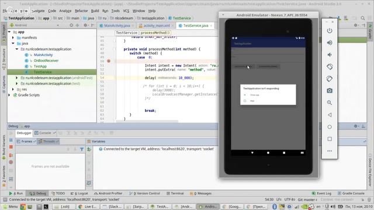
Task: Click processMethod() breadcrumb in editor
Action: [155, 33]
